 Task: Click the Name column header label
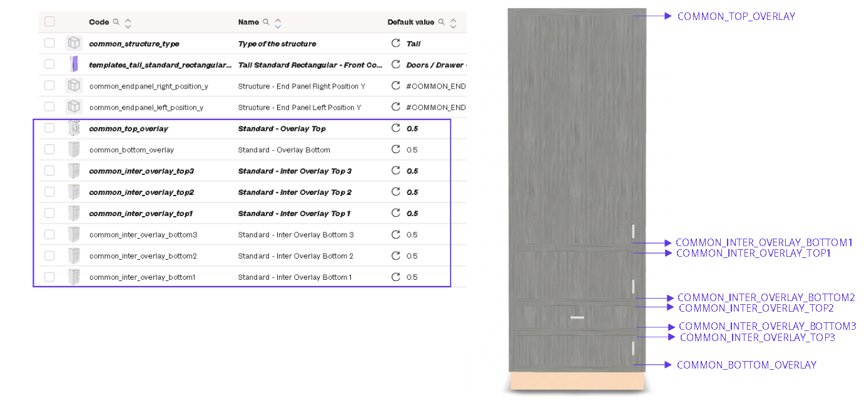click(x=248, y=22)
